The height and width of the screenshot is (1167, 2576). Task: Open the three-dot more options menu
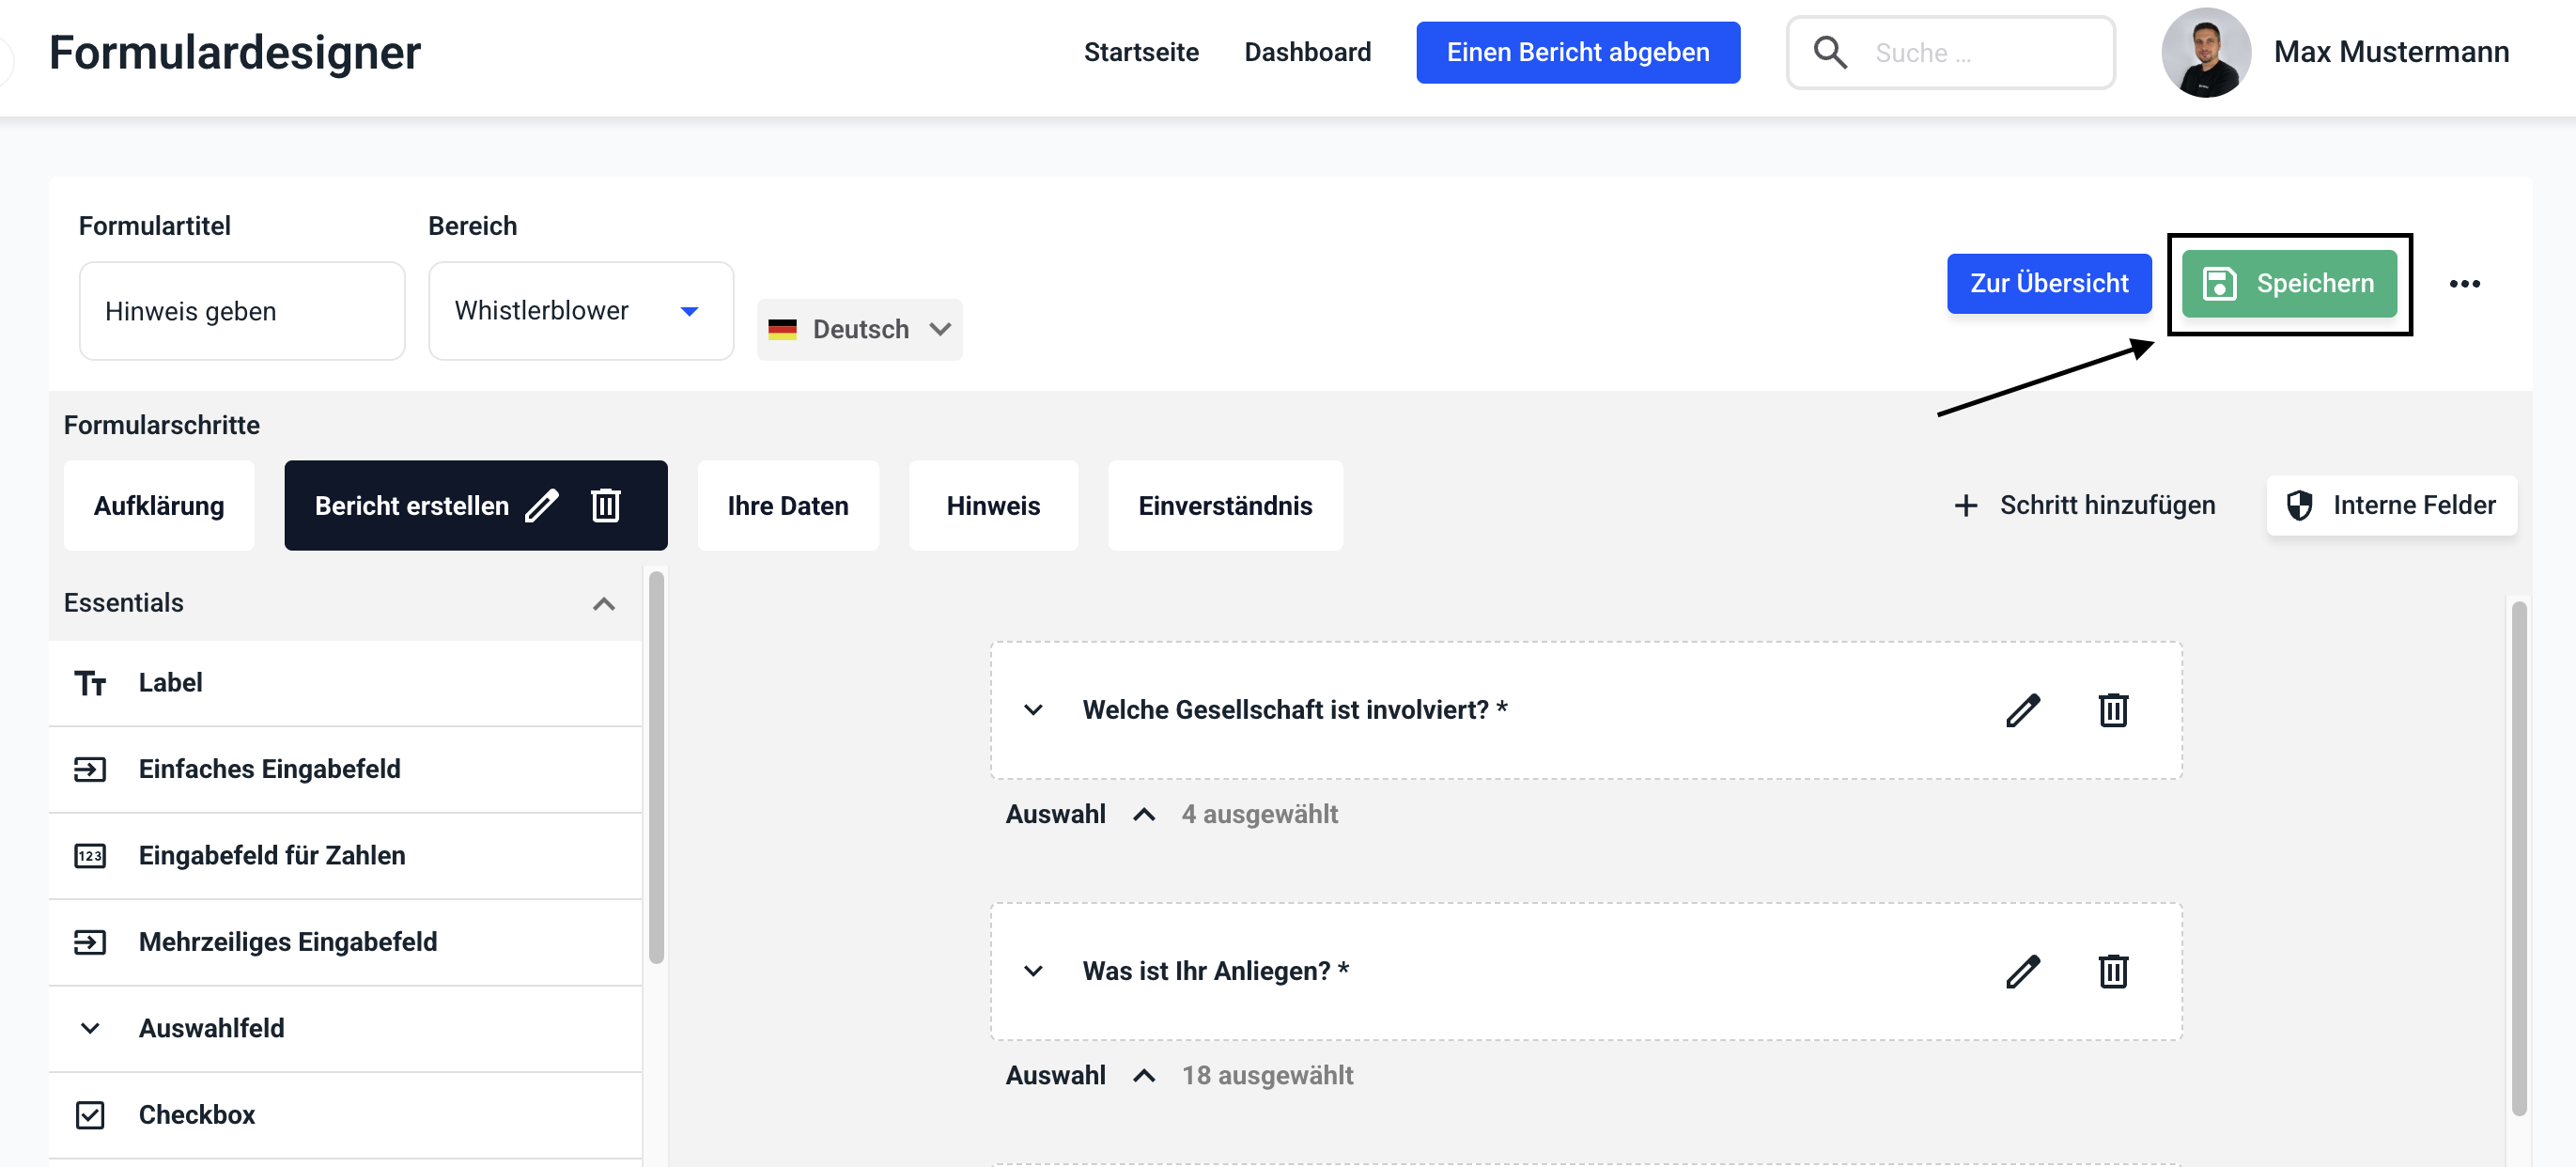2464,284
